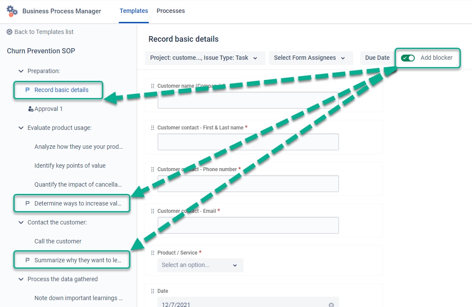This screenshot has height=307, width=472.
Task: Toggle the Add blocker switch off
Action: [408, 58]
